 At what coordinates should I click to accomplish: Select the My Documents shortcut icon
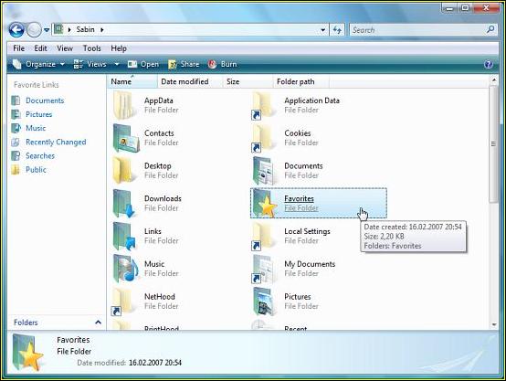(264, 269)
